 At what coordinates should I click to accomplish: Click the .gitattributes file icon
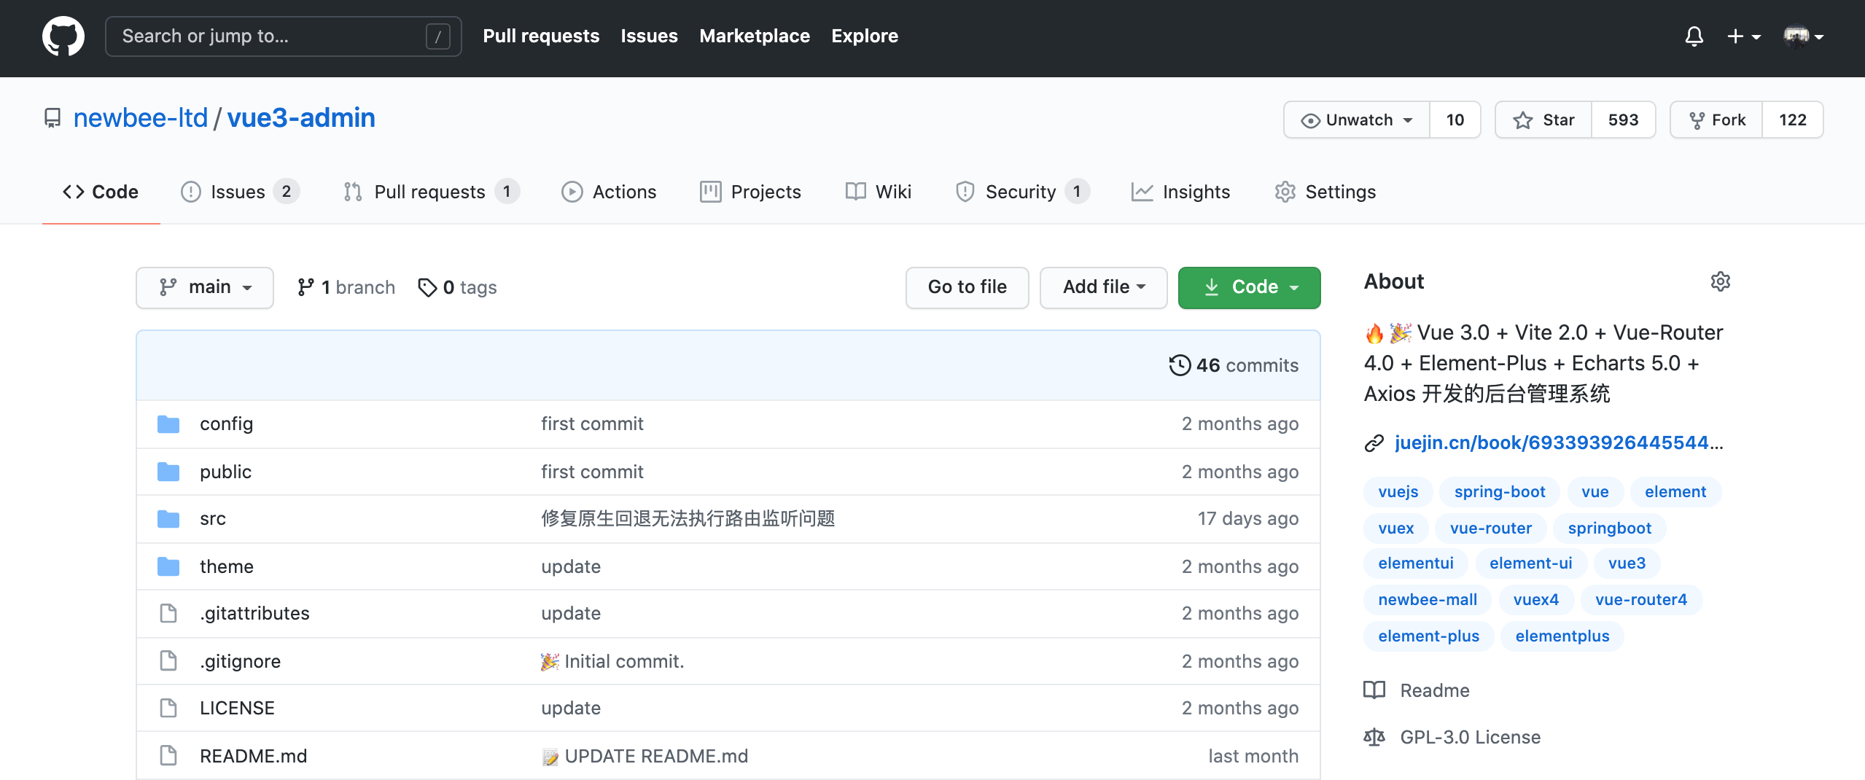[x=168, y=613]
